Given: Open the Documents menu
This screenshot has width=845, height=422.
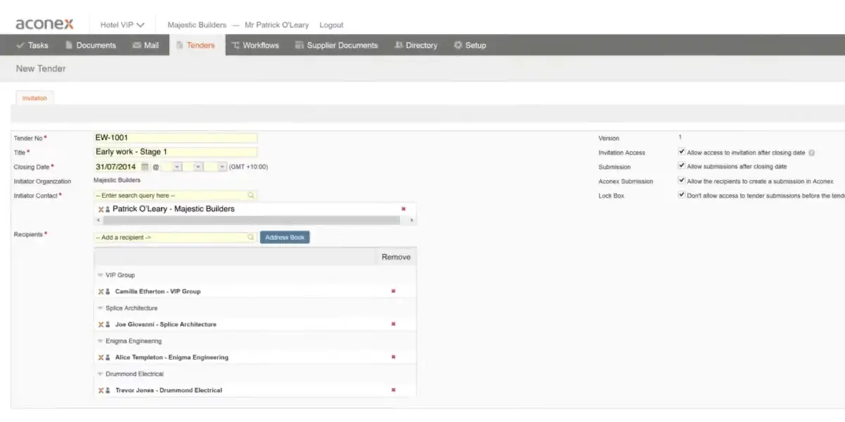Looking at the screenshot, I should 90,45.
